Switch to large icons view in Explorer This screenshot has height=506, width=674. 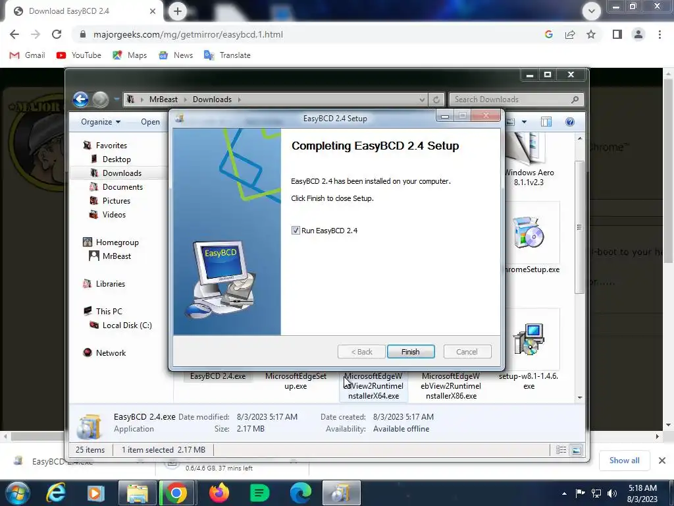[577, 450]
